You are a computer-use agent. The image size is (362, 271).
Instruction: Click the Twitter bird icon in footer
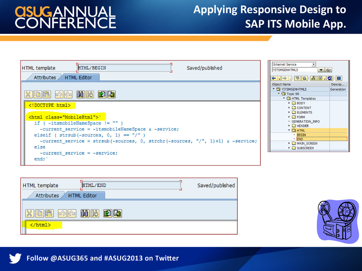point(15,258)
